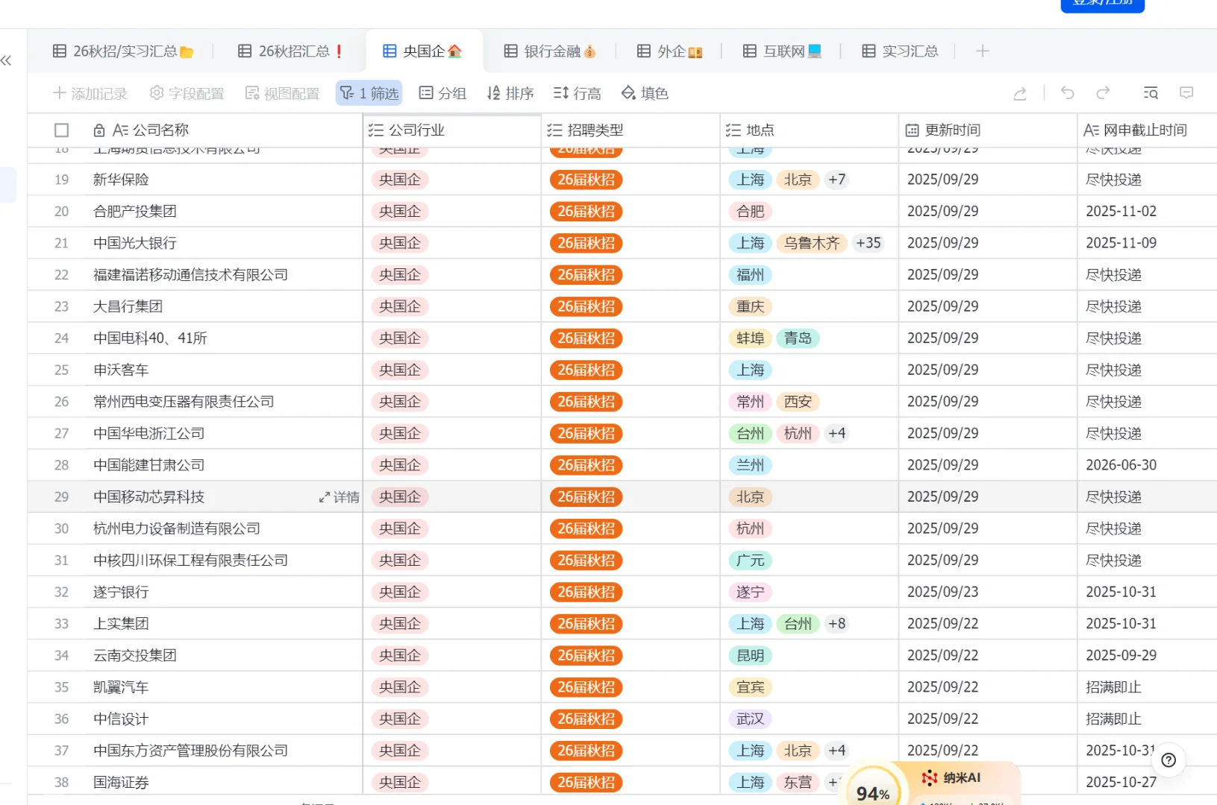This screenshot has height=805, width=1217.
Task: Click the lock icon beside 公司名称 header
Action: point(98,130)
